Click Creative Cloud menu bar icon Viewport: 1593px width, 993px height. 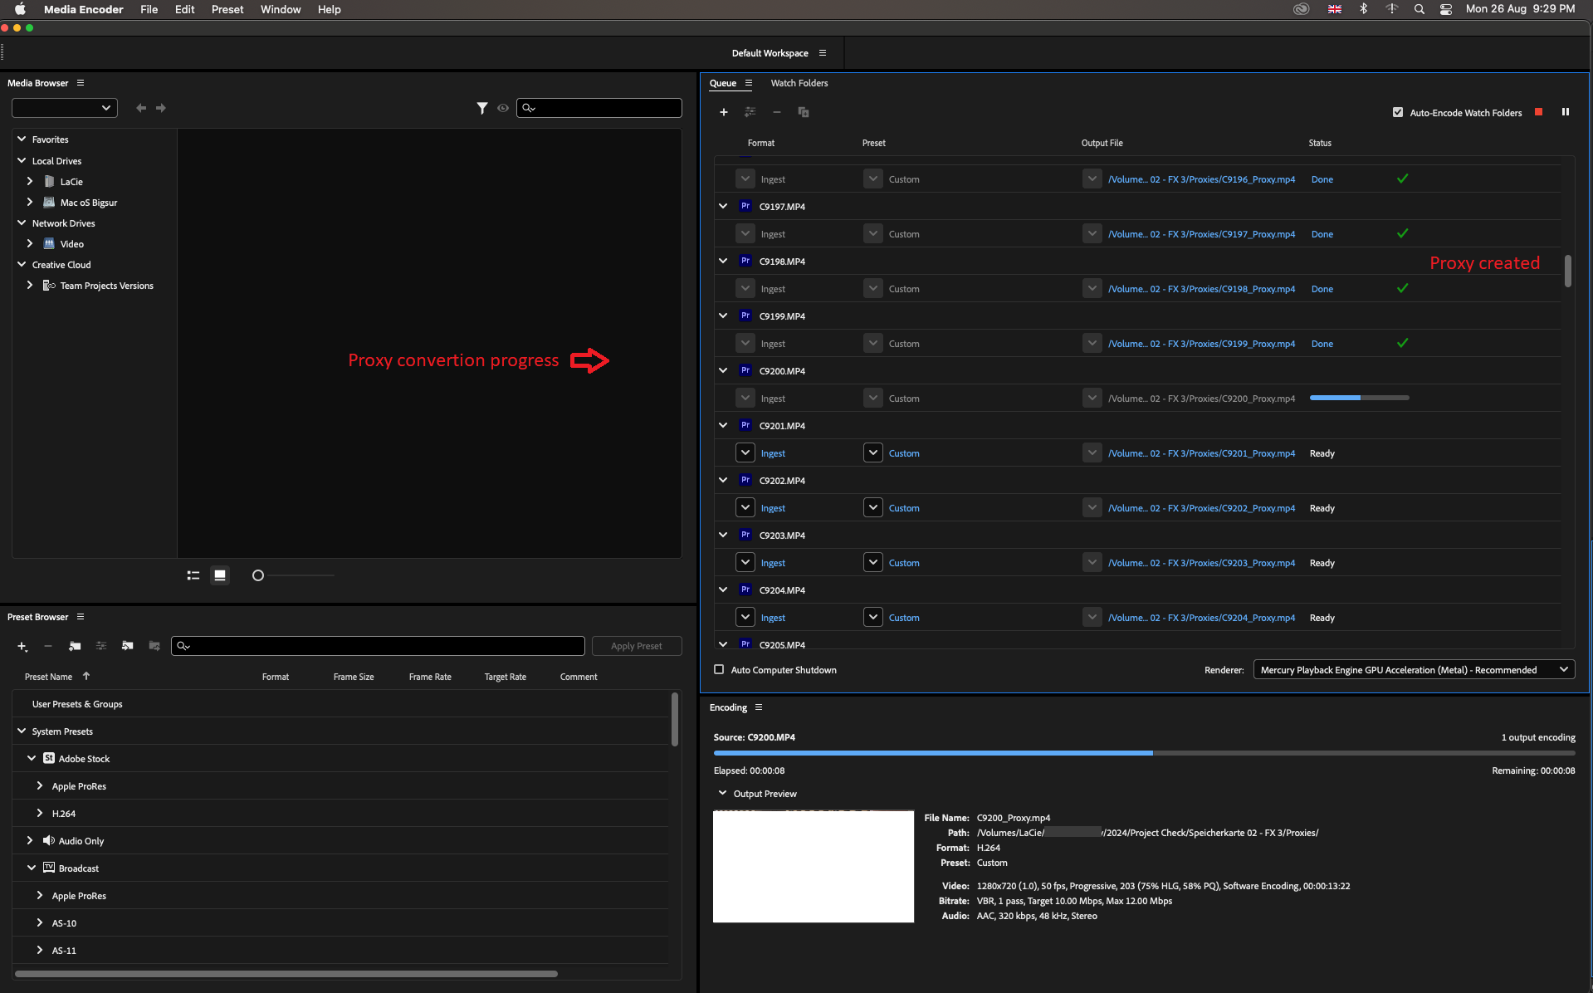point(1302,9)
